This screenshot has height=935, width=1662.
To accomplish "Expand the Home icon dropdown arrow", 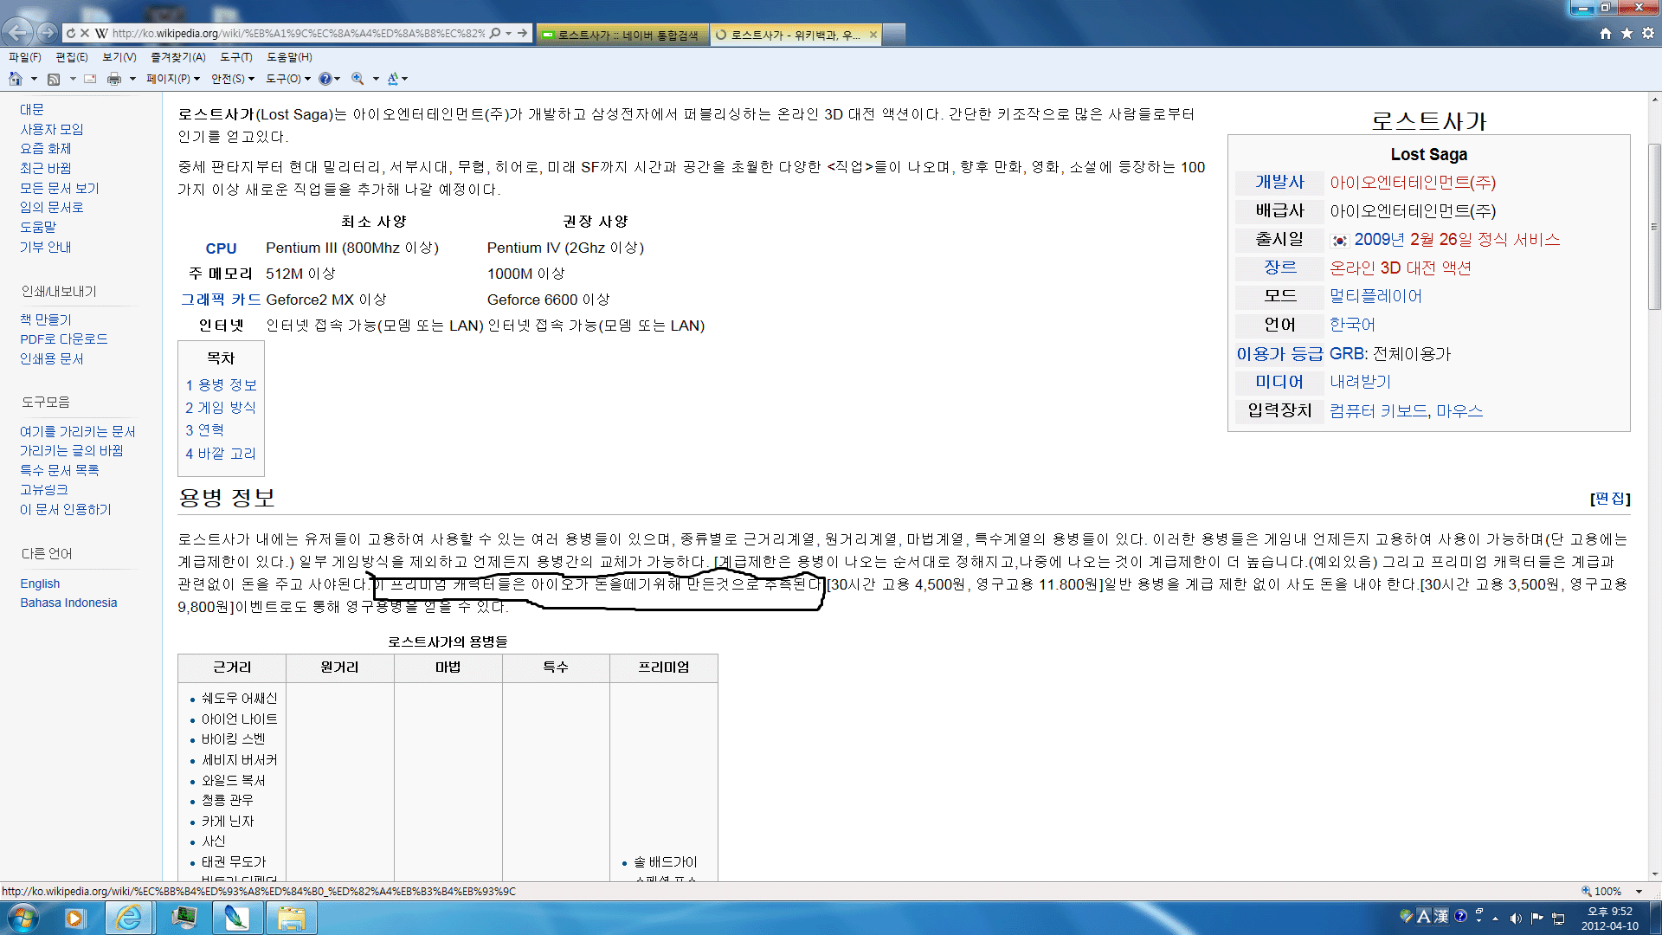I will tap(34, 79).
